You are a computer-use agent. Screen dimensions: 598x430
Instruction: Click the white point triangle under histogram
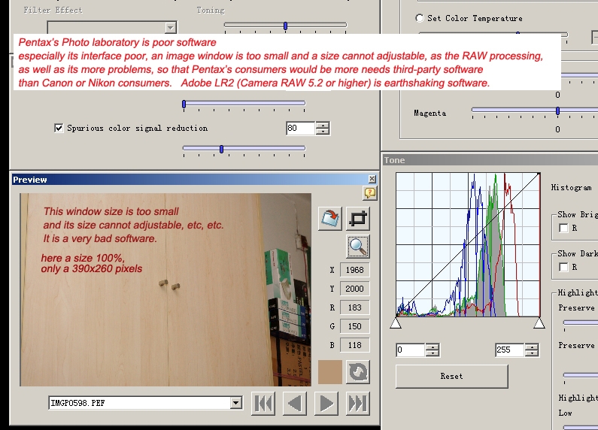pos(539,323)
